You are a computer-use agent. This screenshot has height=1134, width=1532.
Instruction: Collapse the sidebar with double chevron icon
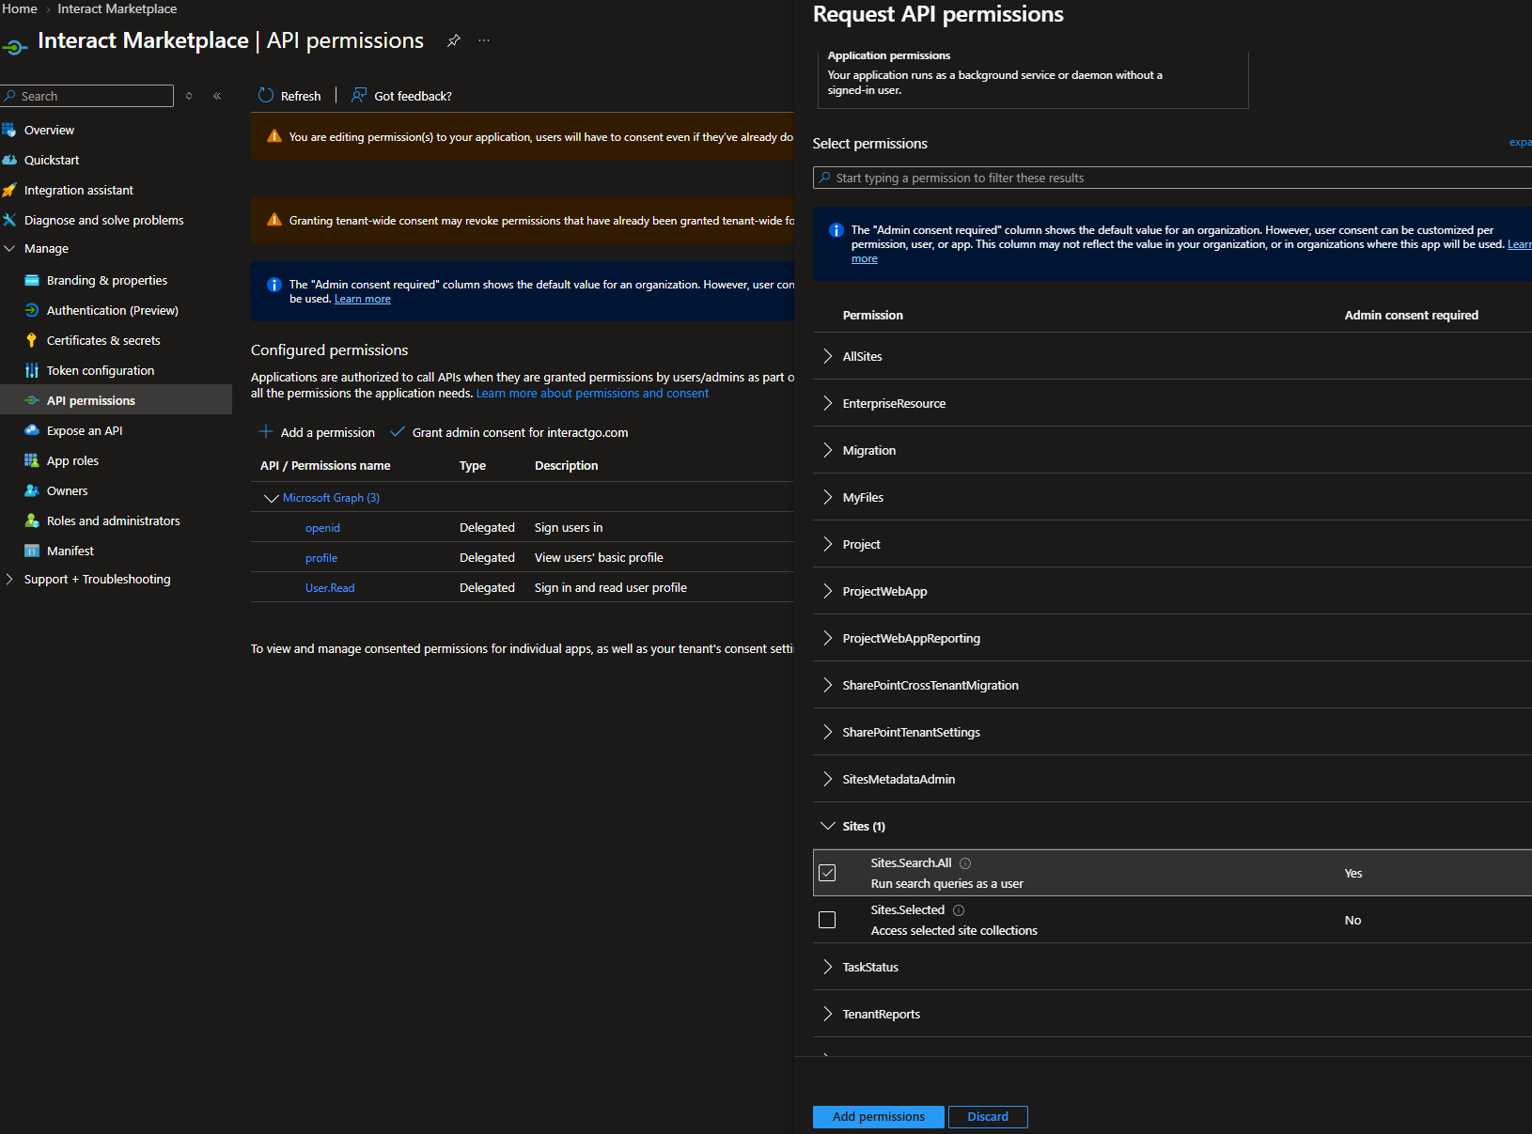click(x=217, y=96)
